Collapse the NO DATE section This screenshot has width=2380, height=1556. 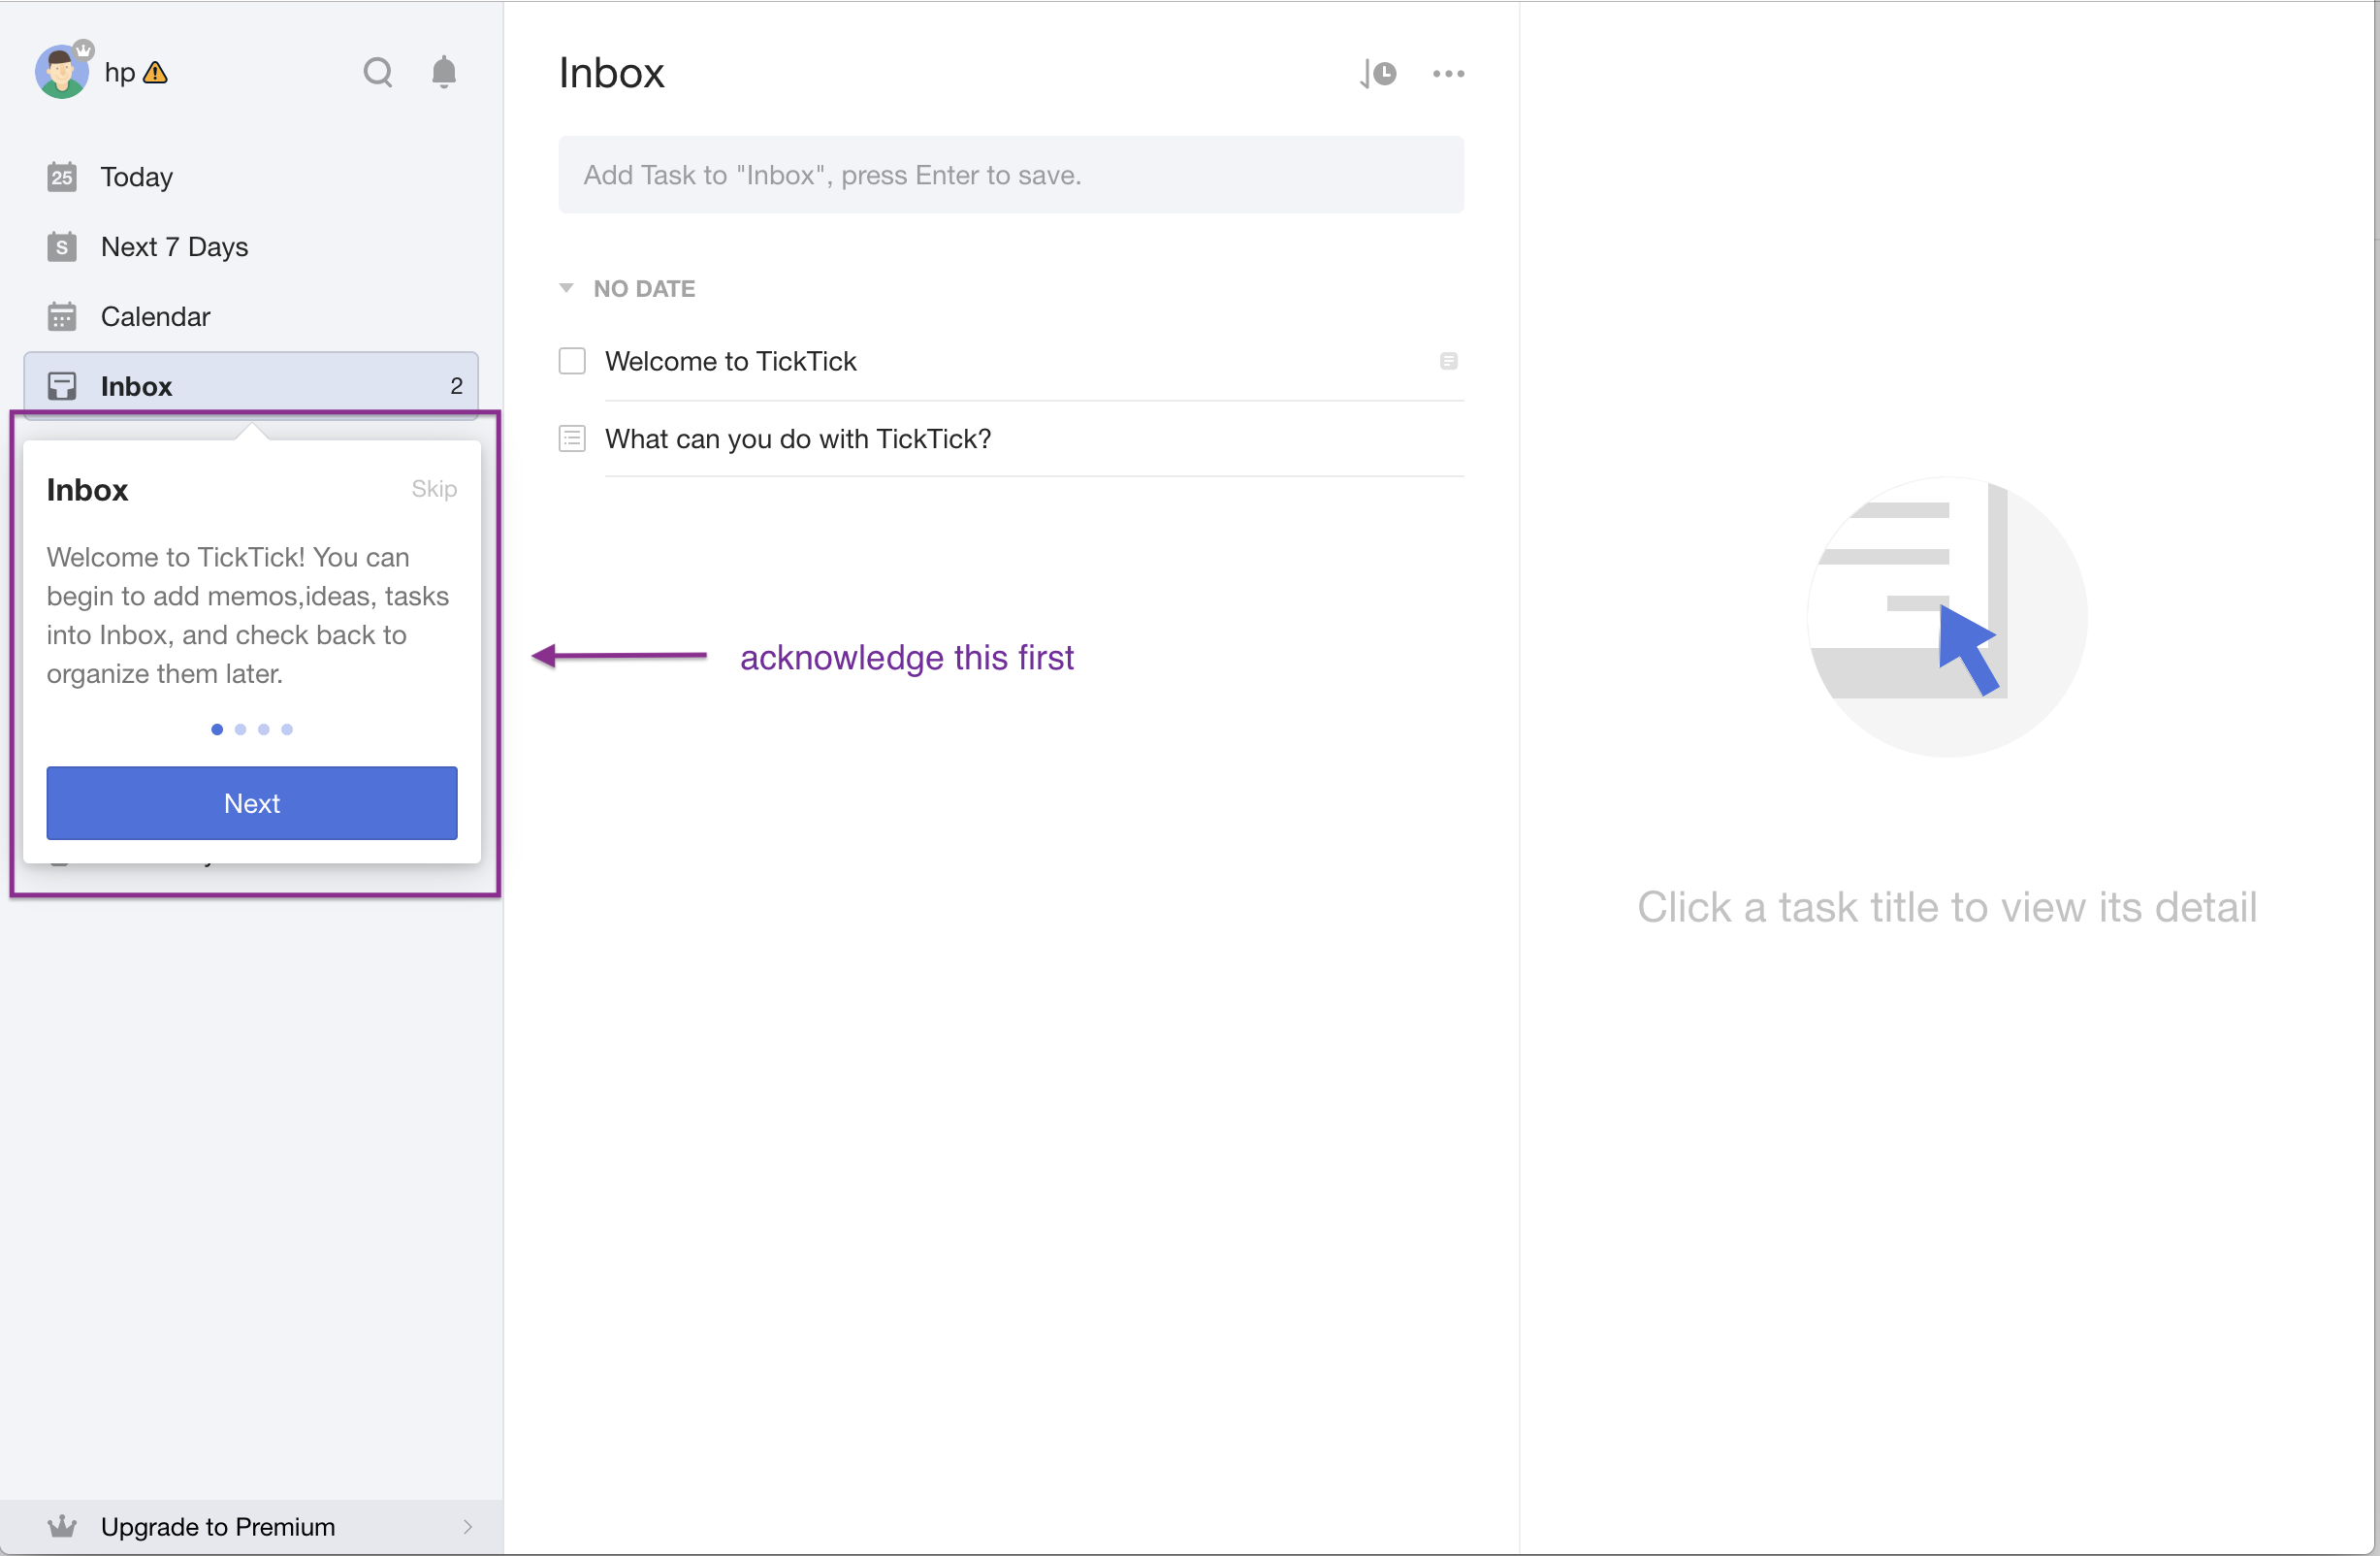click(566, 288)
